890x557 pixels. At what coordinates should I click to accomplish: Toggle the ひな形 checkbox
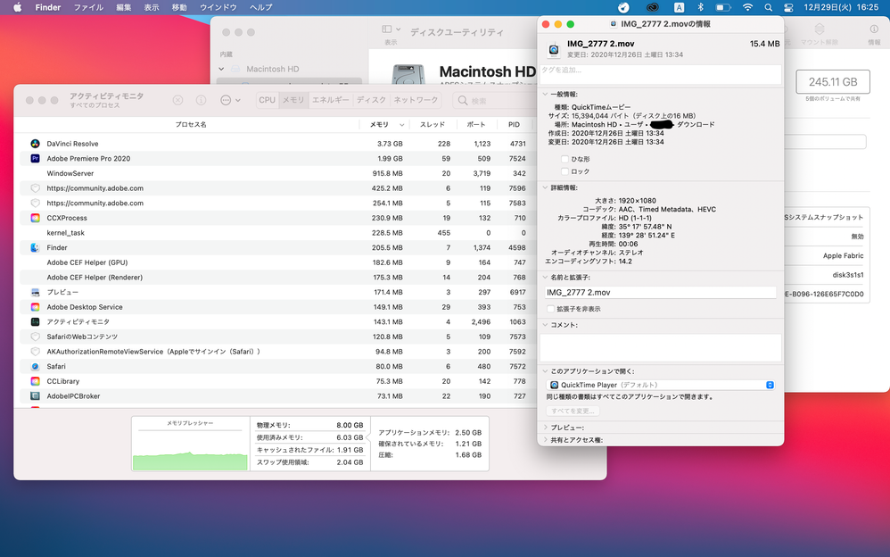564,159
